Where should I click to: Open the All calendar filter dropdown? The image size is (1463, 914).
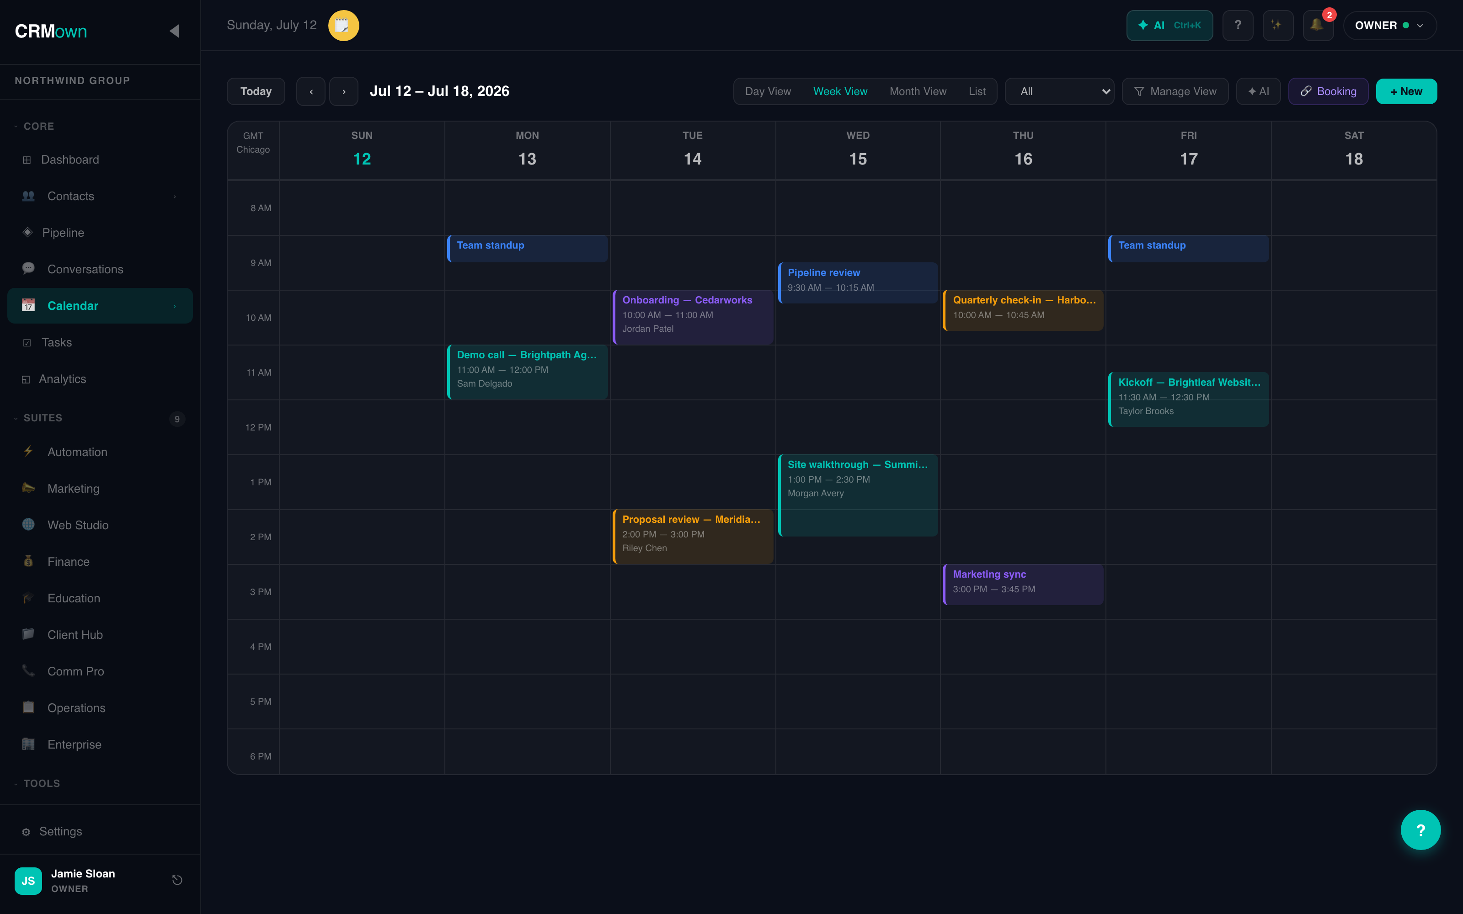coord(1059,91)
